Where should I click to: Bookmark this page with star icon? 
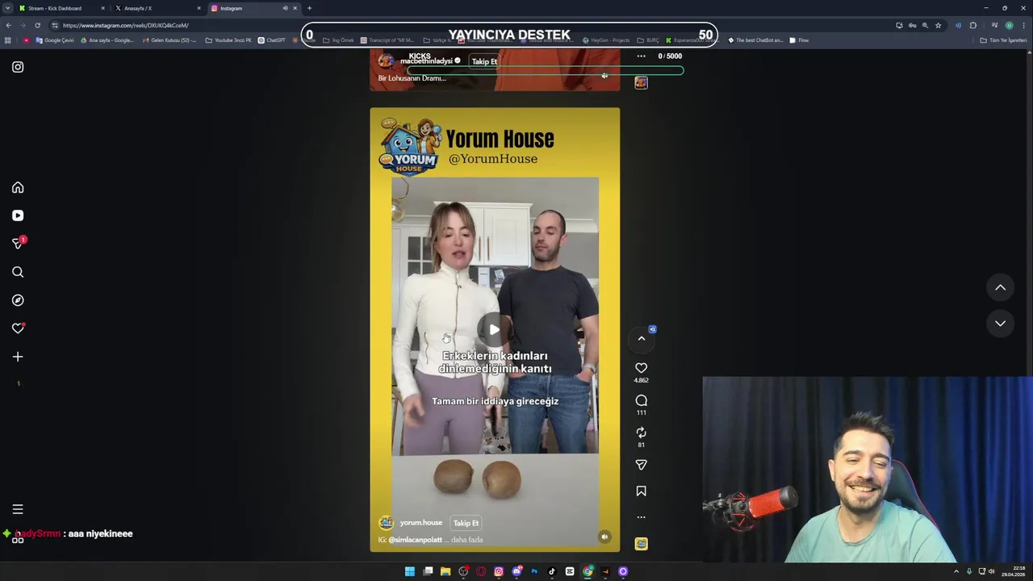[x=938, y=25]
